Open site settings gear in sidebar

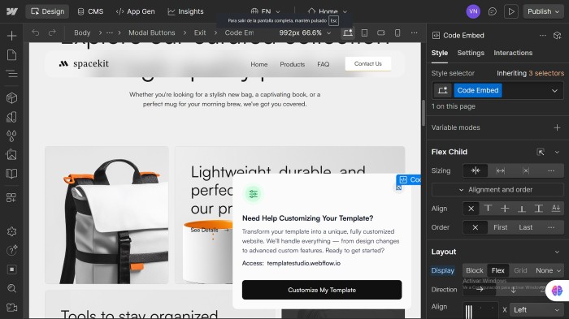11,231
